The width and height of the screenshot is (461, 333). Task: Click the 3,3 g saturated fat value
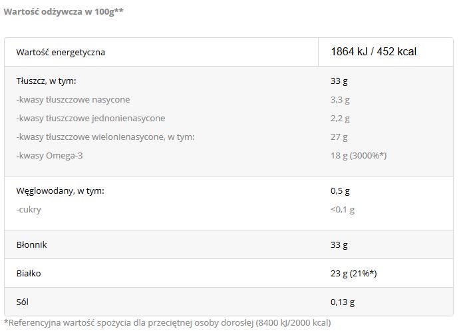(x=340, y=99)
